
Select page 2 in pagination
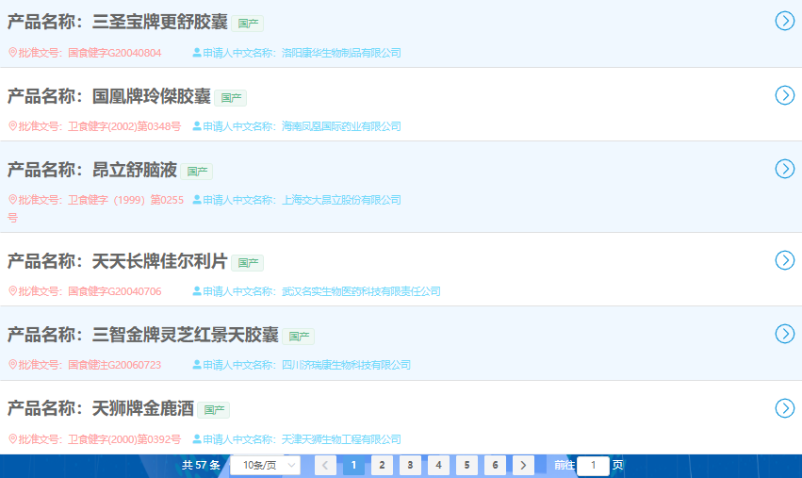click(x=382, y=465)
